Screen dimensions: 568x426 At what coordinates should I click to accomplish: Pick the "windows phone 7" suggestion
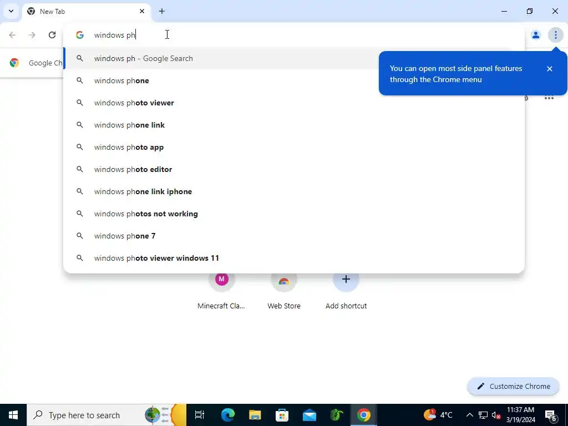[294, 236]
